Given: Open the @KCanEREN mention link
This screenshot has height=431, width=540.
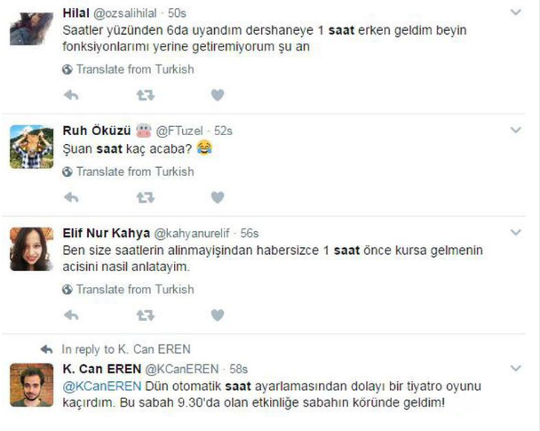Looking at the screenshot, I should coord(102,387).
